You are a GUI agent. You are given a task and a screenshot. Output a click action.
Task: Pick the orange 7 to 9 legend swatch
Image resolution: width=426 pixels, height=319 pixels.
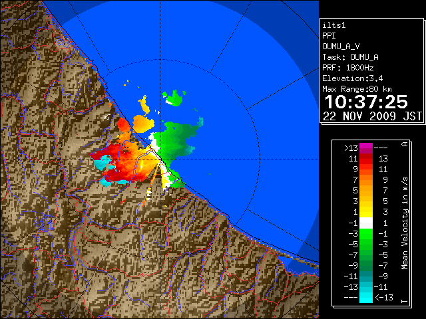pos(366,180)
